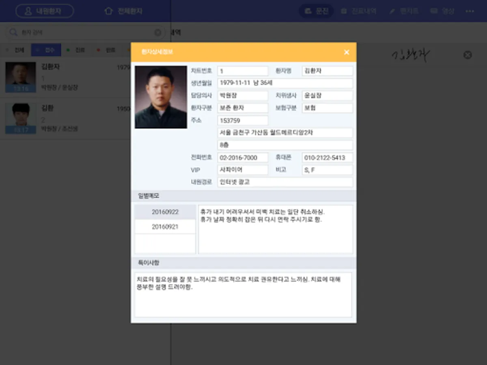Click the handwritten 김환자 signature

[x=411, y=55]
